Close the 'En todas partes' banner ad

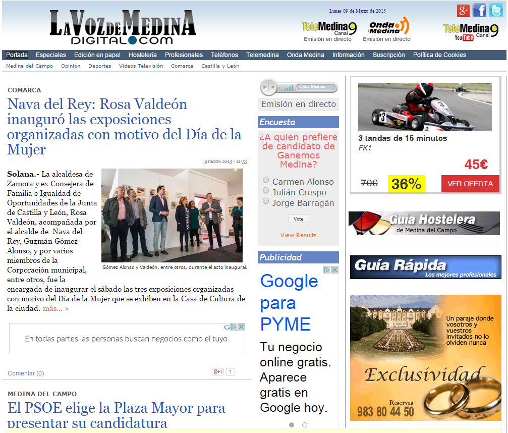(241, 327)
